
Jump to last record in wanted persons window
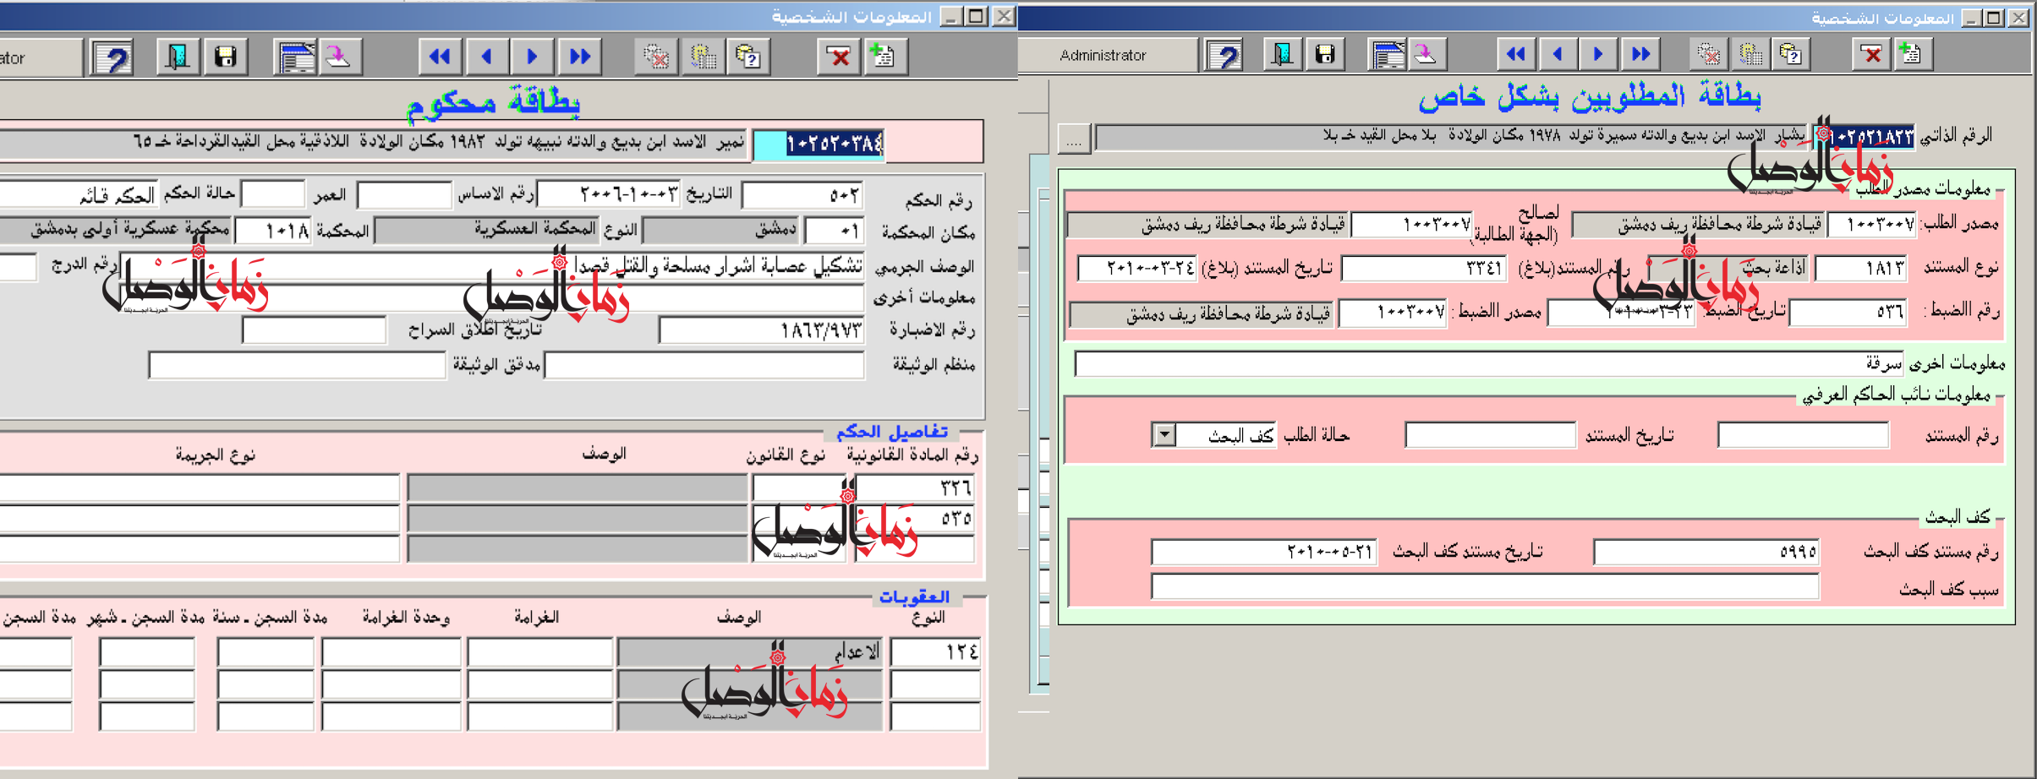[1640, 55]
